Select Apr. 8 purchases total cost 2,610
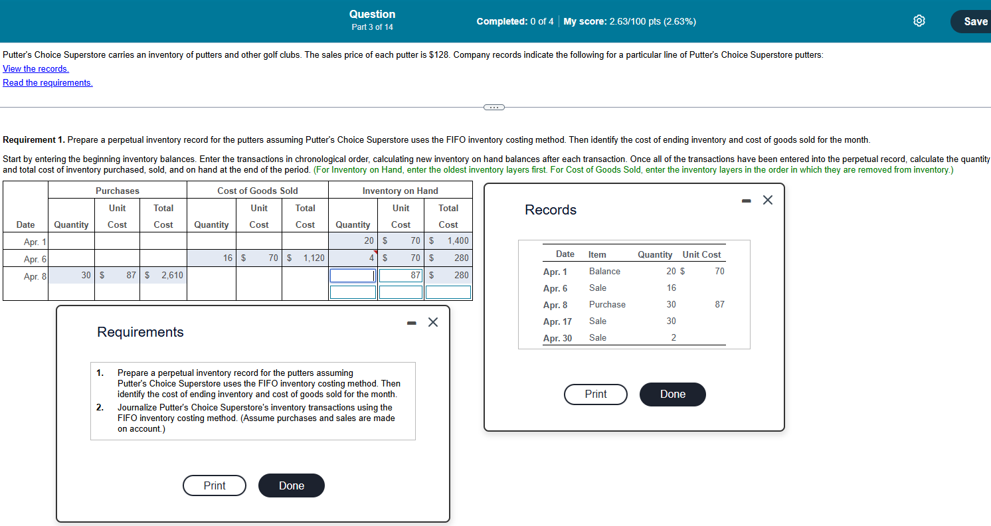The height and width of the screenshot is (526, 991). click(x=163, y=275)
